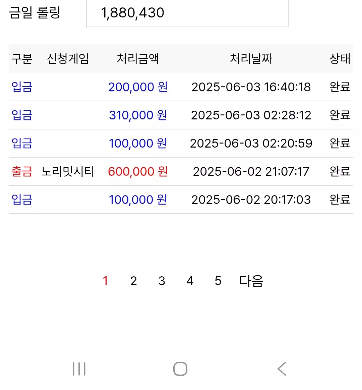
Task: Click the 노리밋시티 game name
Action: (x=68, y=172)
